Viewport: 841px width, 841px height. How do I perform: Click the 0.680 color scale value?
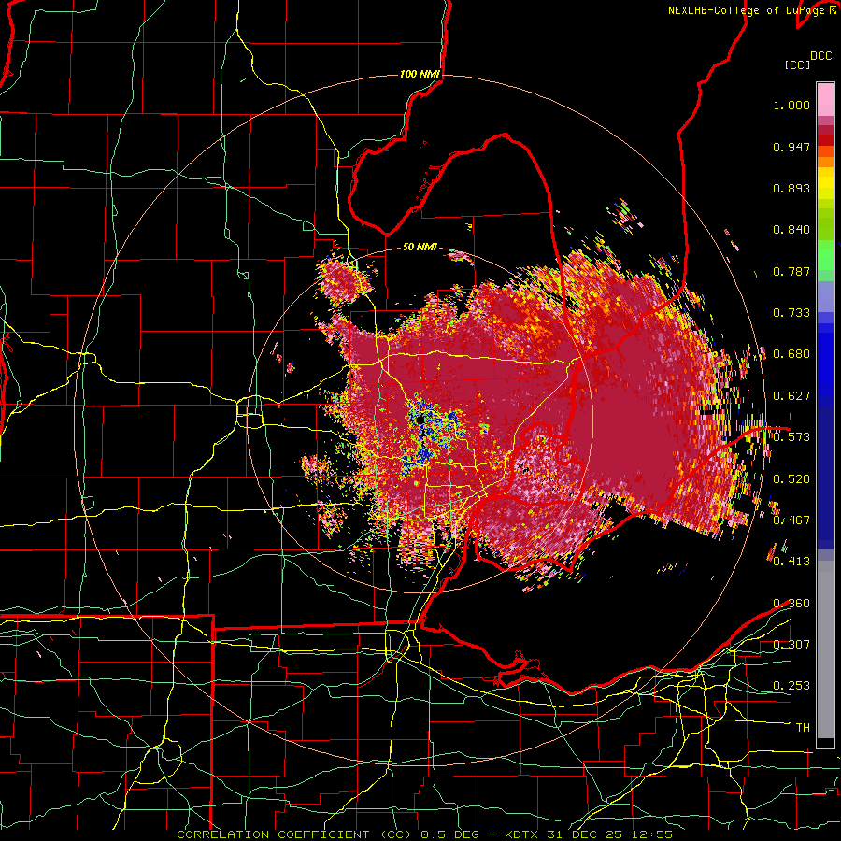791,354
